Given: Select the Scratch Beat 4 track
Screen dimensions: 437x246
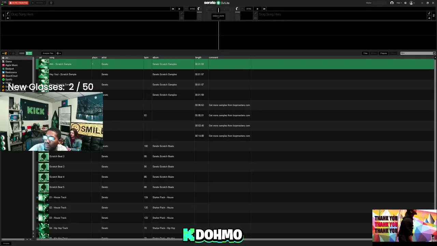Looking at the screenshot, I should (235, 177).
